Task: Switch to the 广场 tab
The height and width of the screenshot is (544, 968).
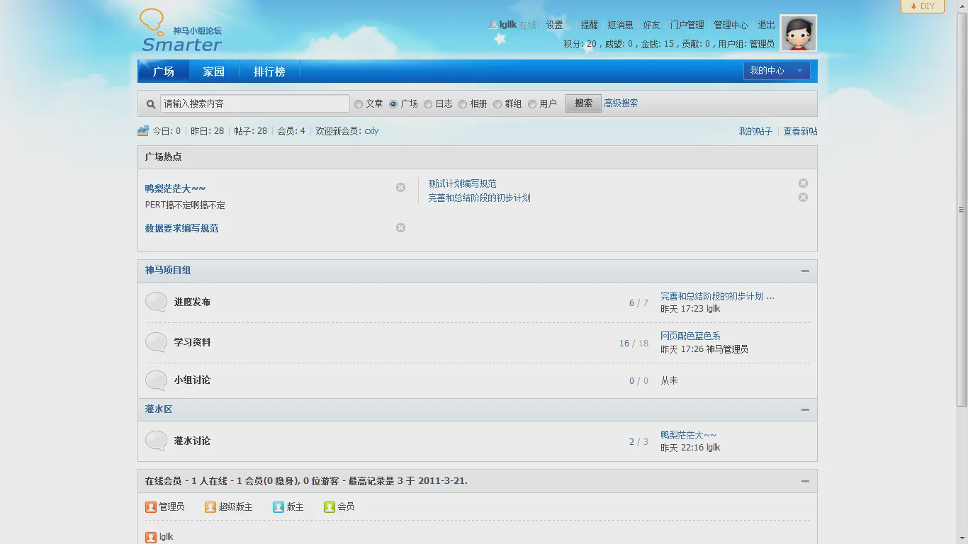Action: (x=164, y=72)
